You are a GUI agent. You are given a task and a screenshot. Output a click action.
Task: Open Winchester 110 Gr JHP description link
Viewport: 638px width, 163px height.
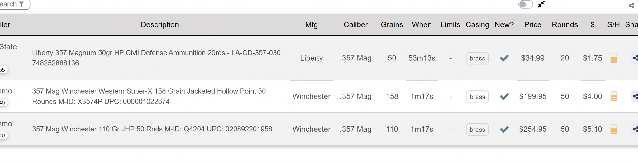coord(152,129)
